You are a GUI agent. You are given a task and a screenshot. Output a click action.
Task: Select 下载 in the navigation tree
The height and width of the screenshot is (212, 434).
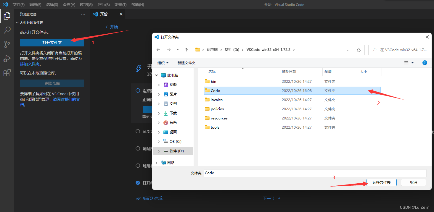point(173,113)
